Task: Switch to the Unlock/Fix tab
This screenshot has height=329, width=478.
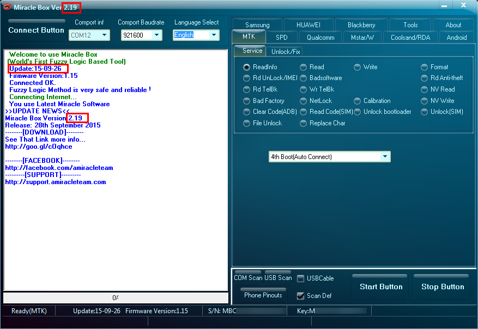Action: pyautogui.click(x=286, y=52)
